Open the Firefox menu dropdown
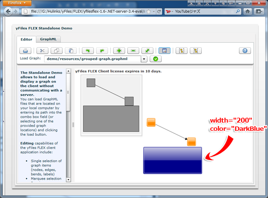 tap(17, 3)
